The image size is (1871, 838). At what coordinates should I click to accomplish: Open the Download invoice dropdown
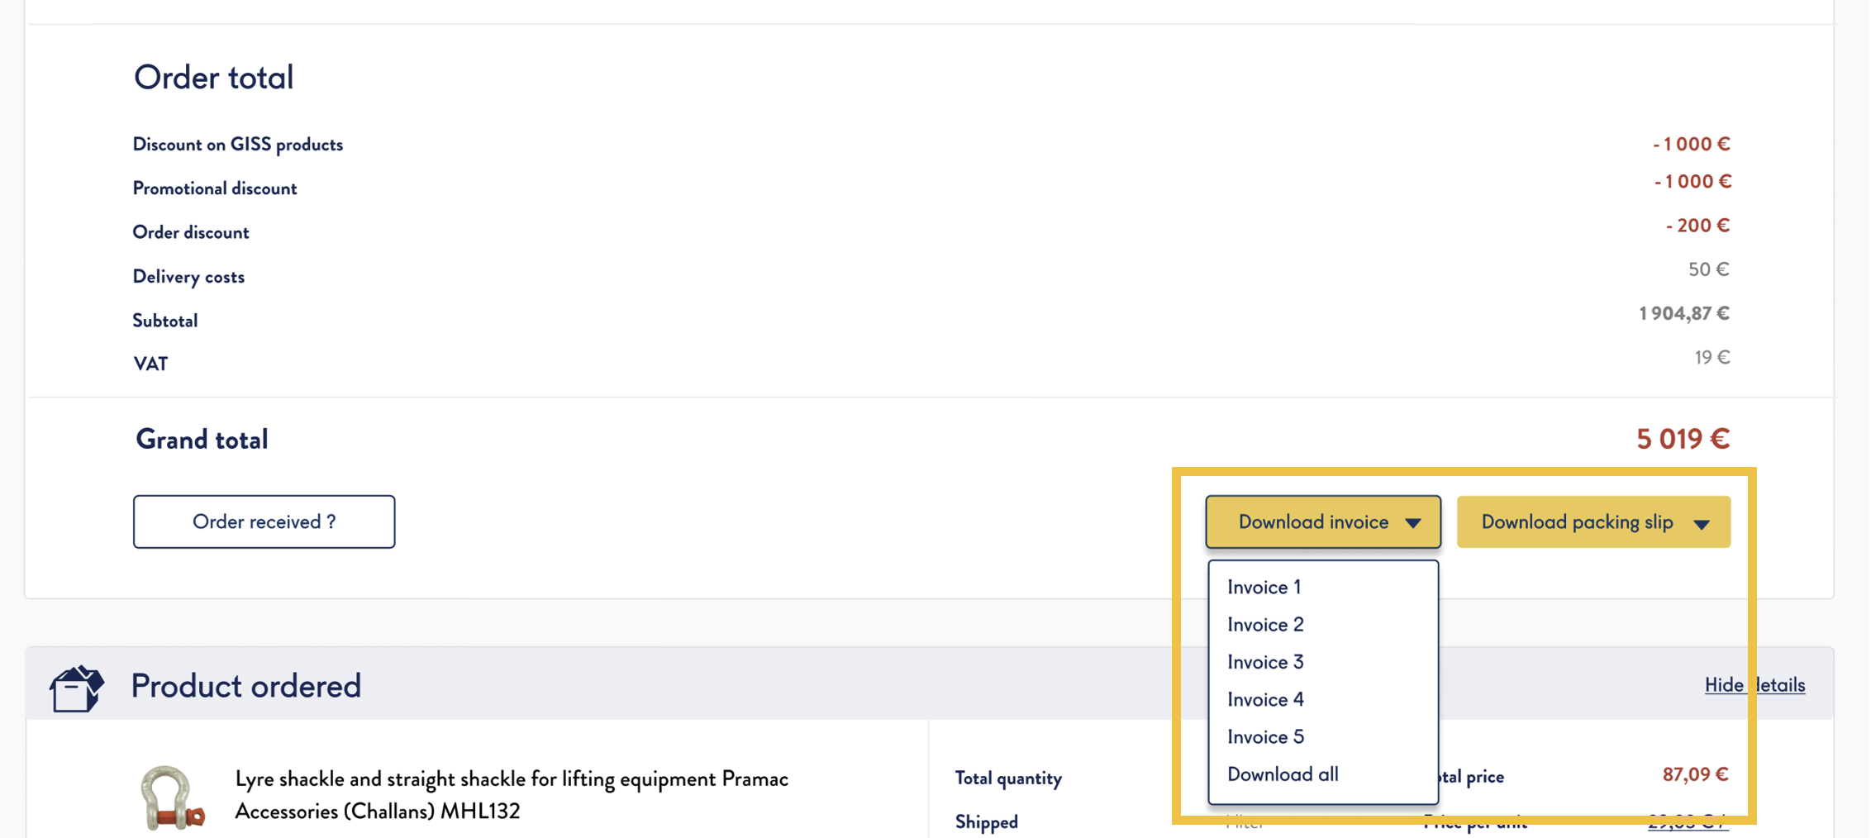point(1322,521)
